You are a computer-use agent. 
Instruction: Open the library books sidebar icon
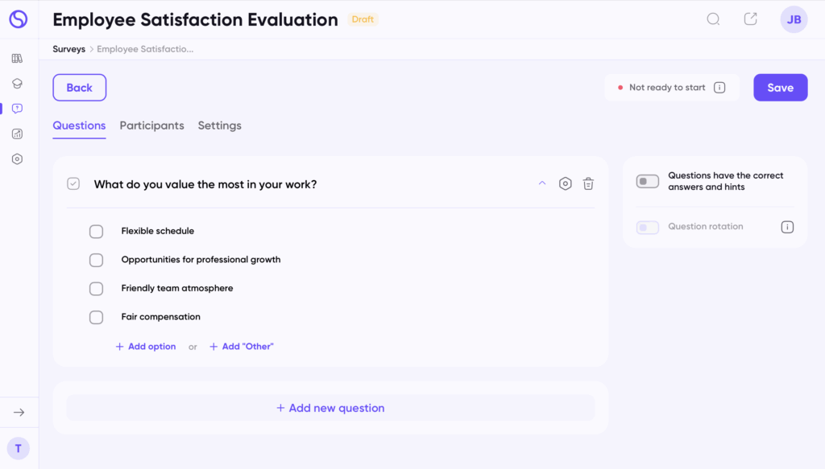[17, 58]
